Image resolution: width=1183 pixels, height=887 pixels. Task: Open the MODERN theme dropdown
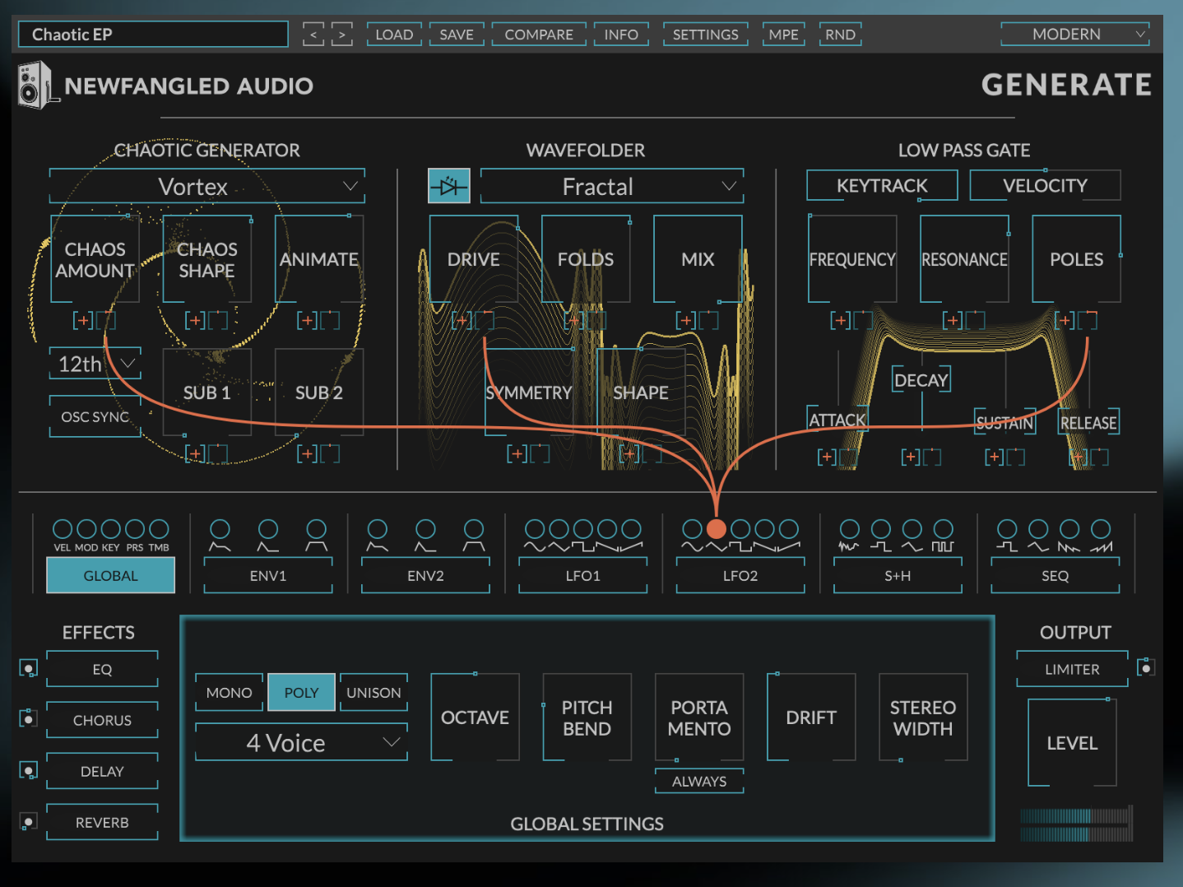[x=1074, y=34]
